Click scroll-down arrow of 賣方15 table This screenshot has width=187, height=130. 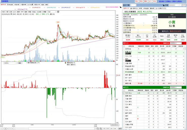185,129
